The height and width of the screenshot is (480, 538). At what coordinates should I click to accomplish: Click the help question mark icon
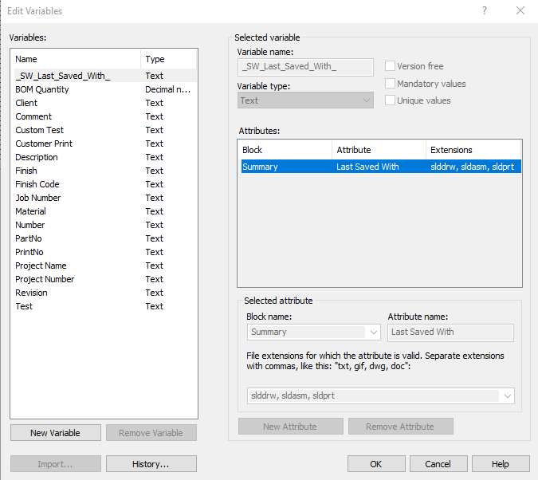click(x=484, y=11)
